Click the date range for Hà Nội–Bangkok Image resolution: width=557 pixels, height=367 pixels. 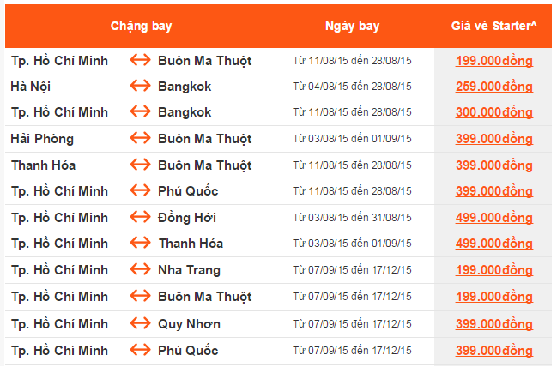click(352, 87)
